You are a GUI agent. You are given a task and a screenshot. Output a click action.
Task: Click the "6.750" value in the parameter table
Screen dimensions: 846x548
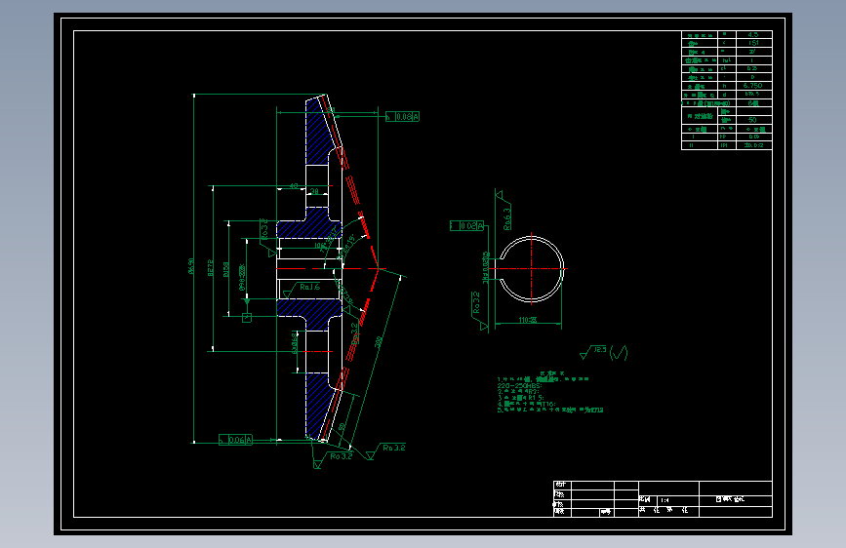coord(752,86)
